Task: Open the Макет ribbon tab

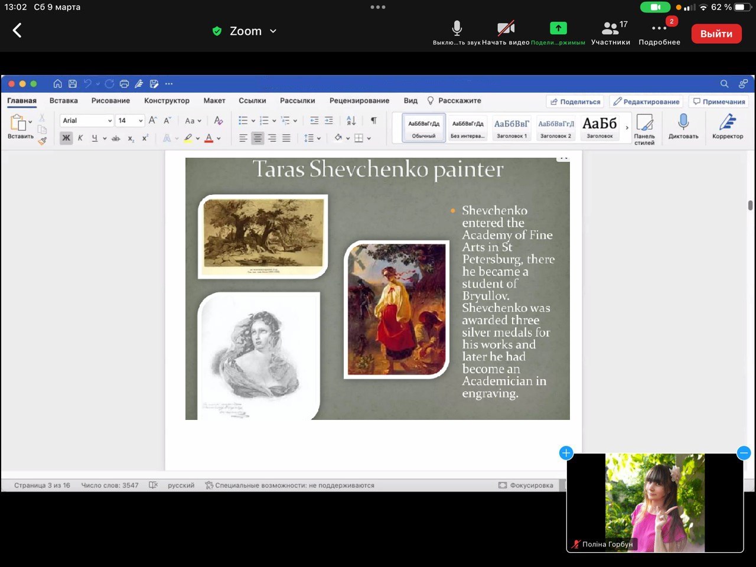Action: pos(214,101)
